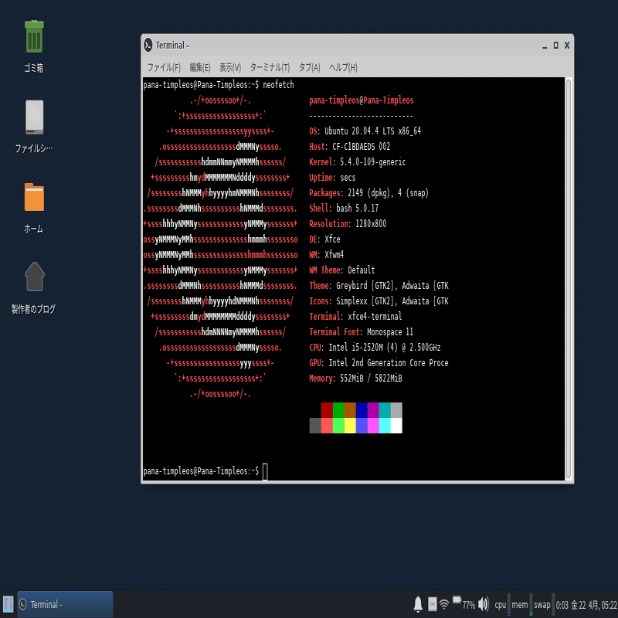Open the 編集(E) menu
Screen dimensions: 618x618
[200, 67]
